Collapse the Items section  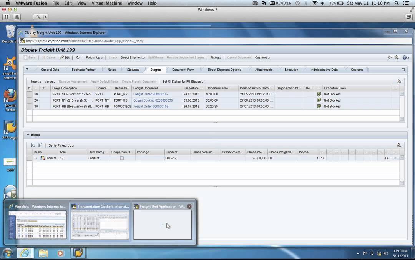28,135
